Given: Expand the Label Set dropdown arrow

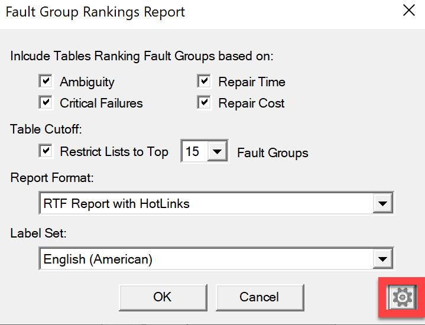Looking at the screenshot, I should [382, 259].
